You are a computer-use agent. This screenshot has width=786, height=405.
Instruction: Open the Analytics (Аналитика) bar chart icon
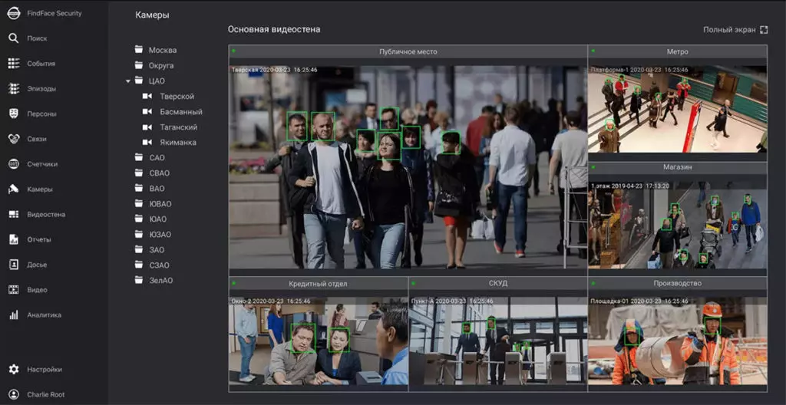tap(13, 314)
